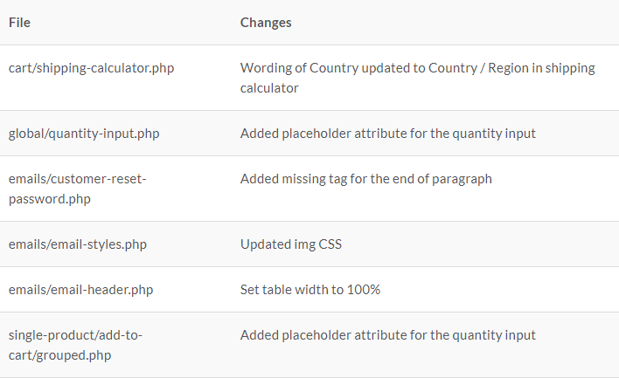Viewport: 619px width, 378px height.
Task: Click the Changes column header
Action: point(266,23)
